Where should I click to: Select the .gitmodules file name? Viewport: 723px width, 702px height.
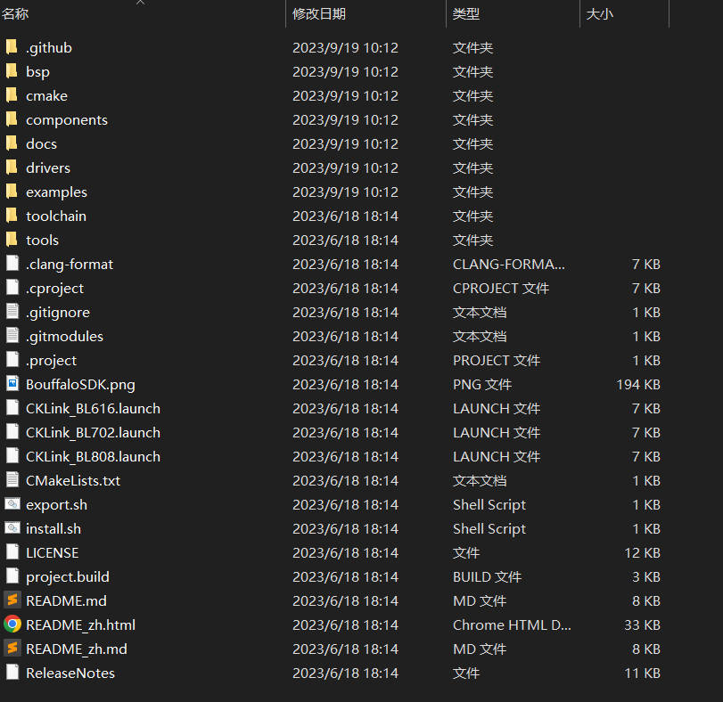64,336
